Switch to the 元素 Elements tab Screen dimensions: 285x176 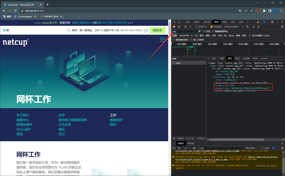click(x=187, y=22)
